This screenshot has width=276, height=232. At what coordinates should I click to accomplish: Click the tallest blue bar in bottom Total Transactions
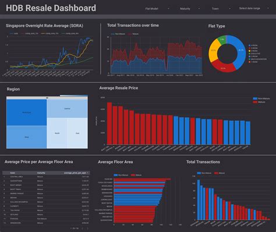(x=199, y=199)
